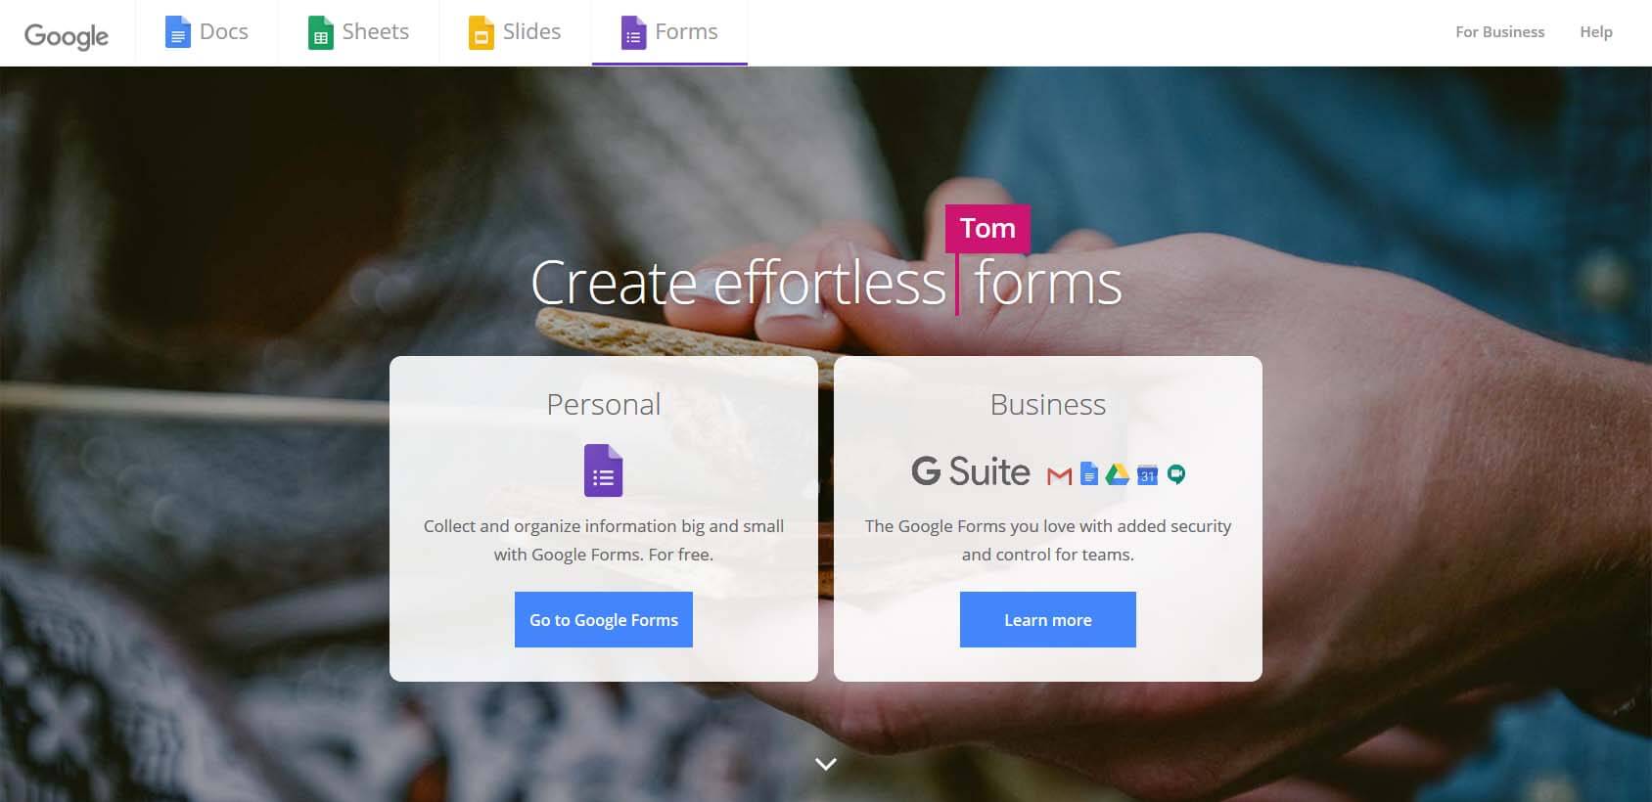The image size is (1652, 802).
Task: Click the pink Tom collaborator cursor flag
Action: click(987, 228)
